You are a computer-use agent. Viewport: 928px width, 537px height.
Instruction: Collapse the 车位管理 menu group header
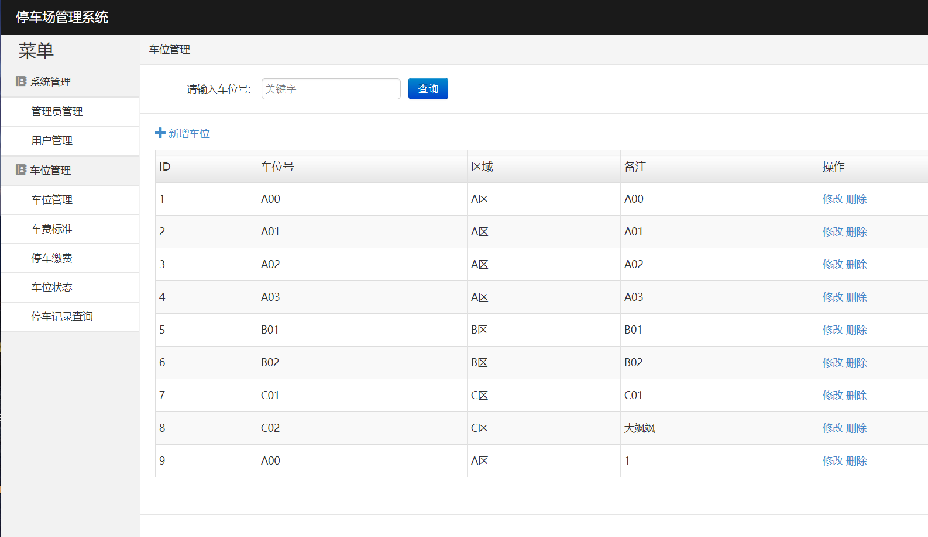coord(70,171)
